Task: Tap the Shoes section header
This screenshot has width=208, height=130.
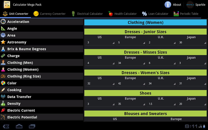Action: (145, 93)
